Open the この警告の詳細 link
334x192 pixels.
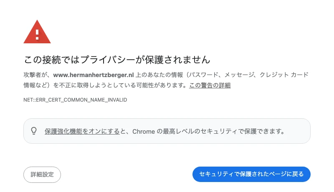point(210,85)
